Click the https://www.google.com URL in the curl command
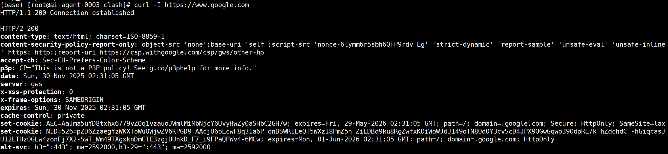The image size is (668, 154). 207,5
